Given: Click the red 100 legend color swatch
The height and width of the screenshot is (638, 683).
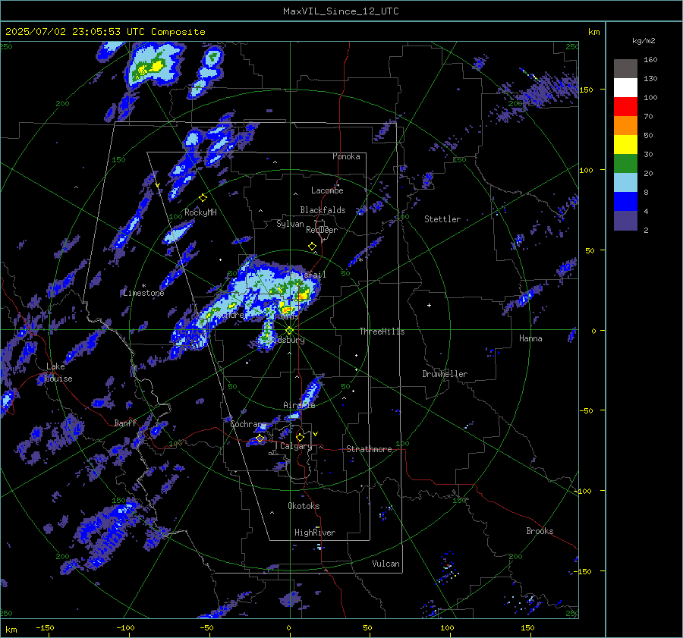Looking at the screenshot, I should pyautogui.click(x=625, y=107).
